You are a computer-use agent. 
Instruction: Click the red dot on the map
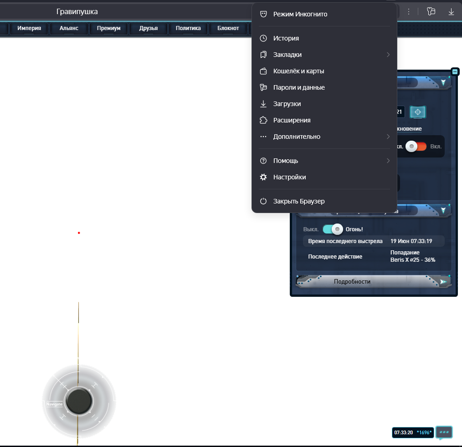79,233
